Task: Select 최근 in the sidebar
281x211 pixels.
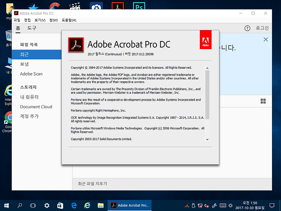Action: [x=37, y=54]
